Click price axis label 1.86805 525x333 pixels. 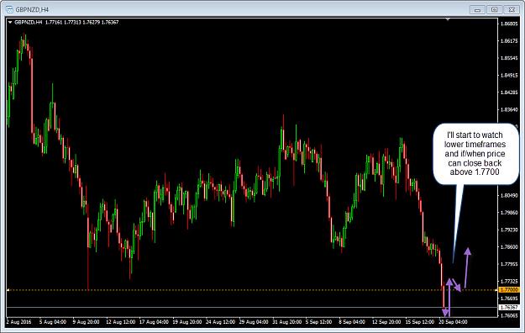(x=509, y=24)
